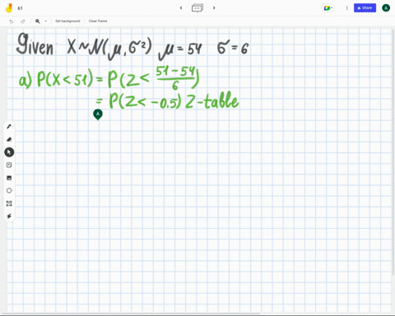The height and width of the screenshot is (316, 395).
Task: Select the Eraser tool
Action: pyautogui.click(x=9, y=139)
